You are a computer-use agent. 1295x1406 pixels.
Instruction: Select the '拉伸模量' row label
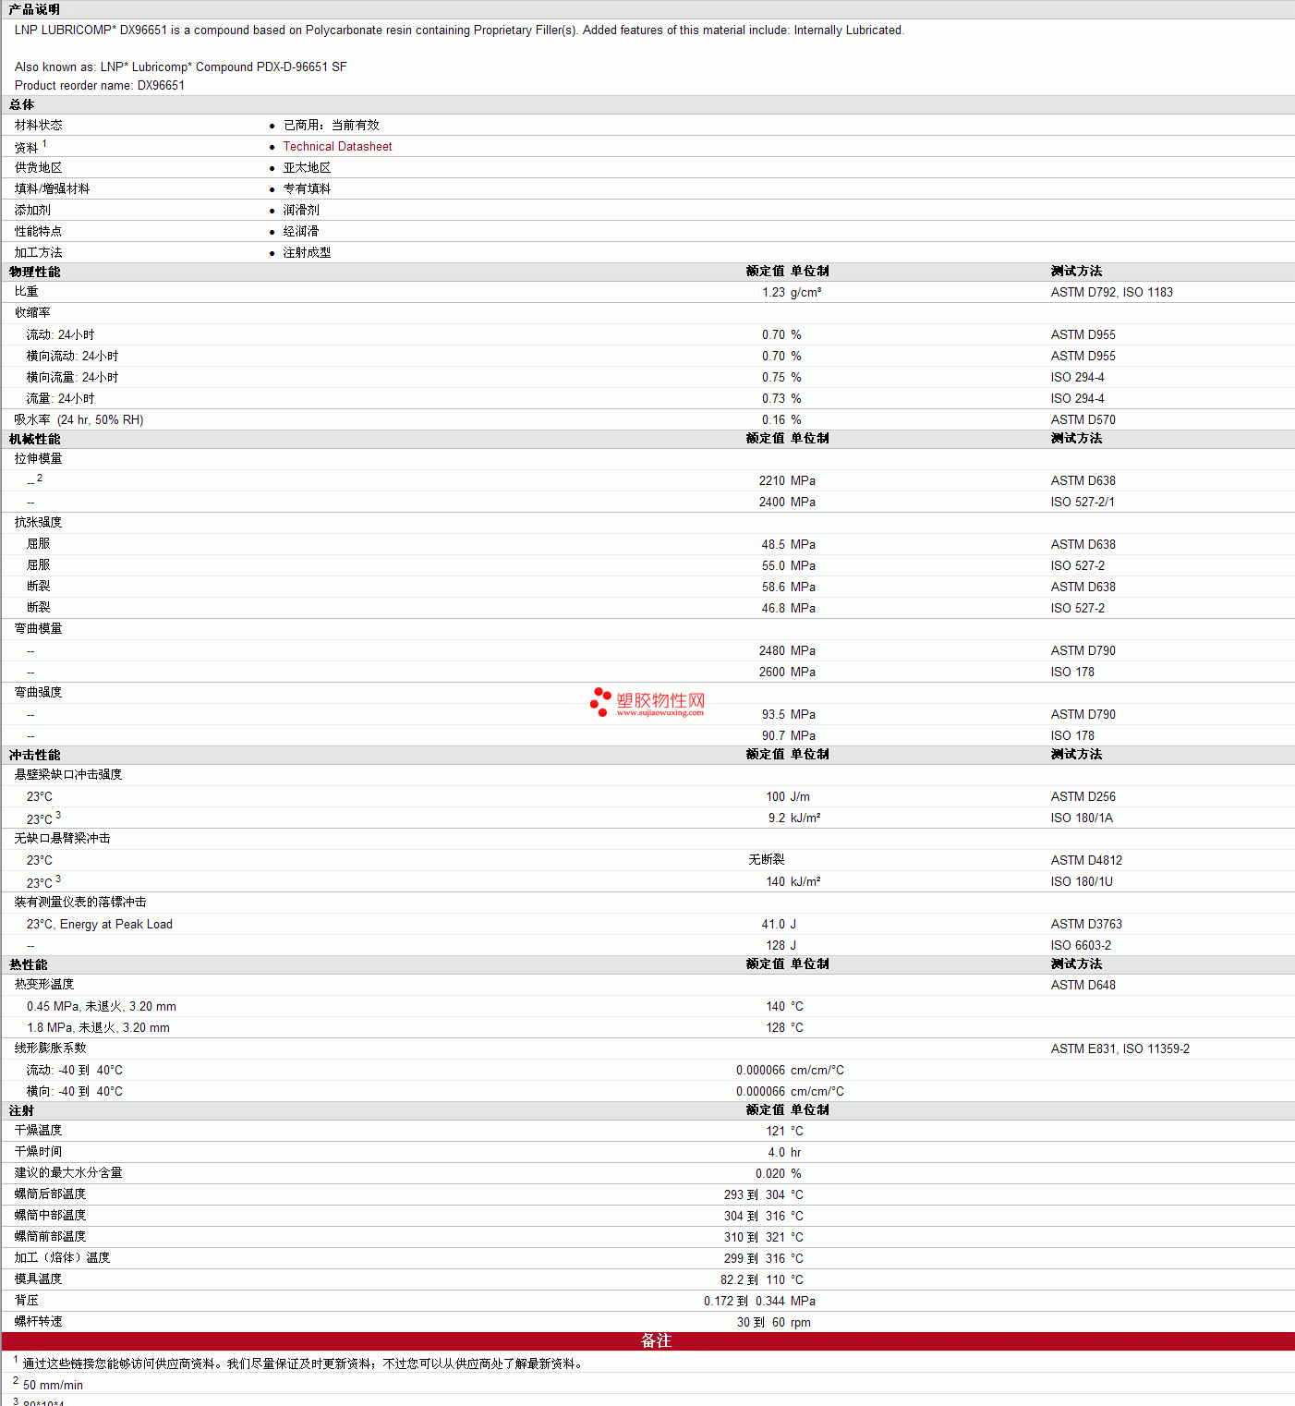point(39,458)
